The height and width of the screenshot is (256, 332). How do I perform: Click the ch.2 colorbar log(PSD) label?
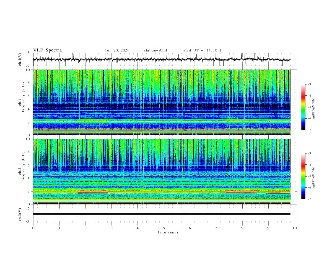pos(314,178)
